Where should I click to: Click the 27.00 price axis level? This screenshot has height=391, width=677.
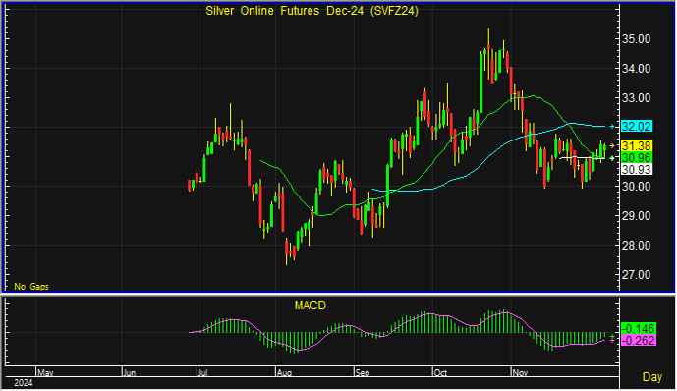(636, 275)
